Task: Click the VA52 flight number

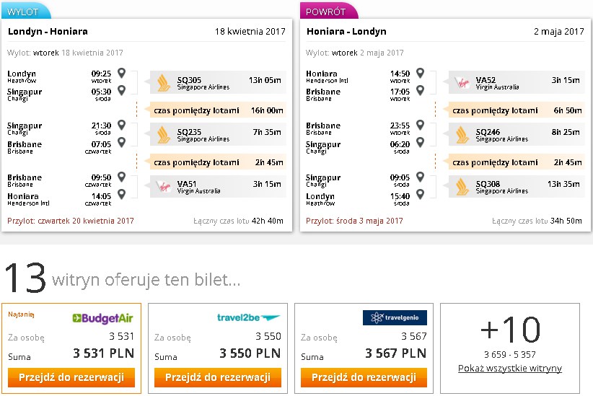Action: tap(486, 80)
